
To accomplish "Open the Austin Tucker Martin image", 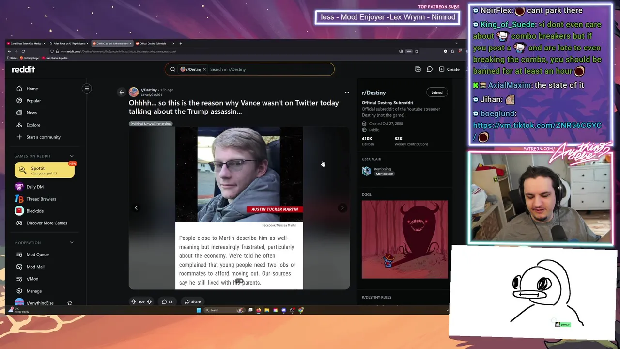I will [239, 208].
